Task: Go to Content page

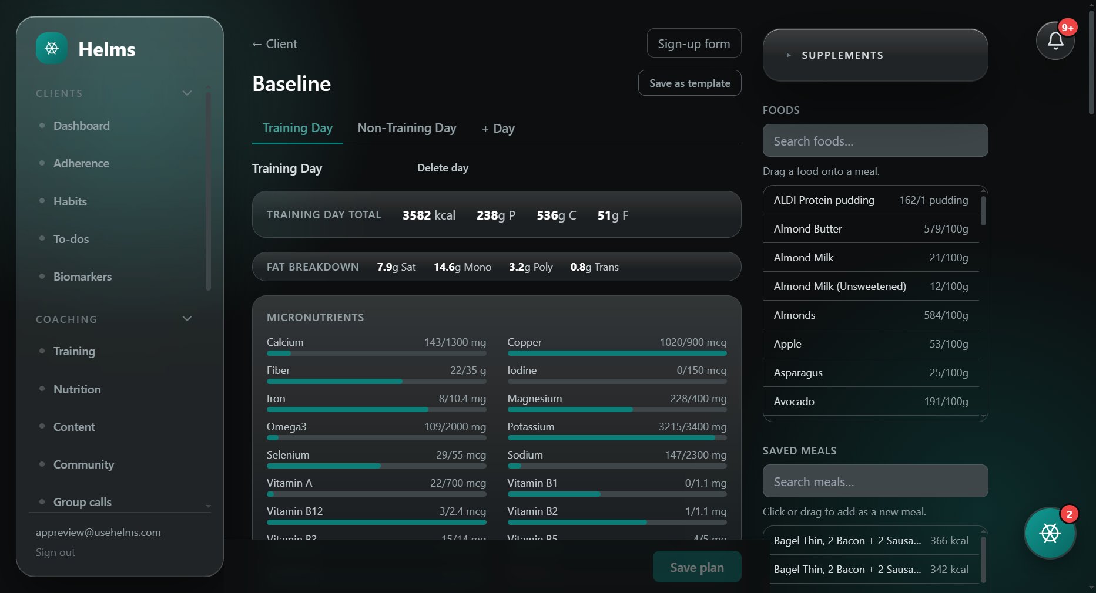Action: coord(74,427)
